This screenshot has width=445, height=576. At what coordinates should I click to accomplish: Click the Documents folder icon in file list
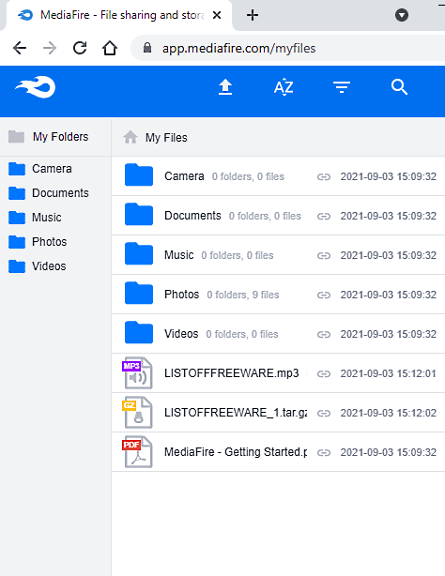139,215
